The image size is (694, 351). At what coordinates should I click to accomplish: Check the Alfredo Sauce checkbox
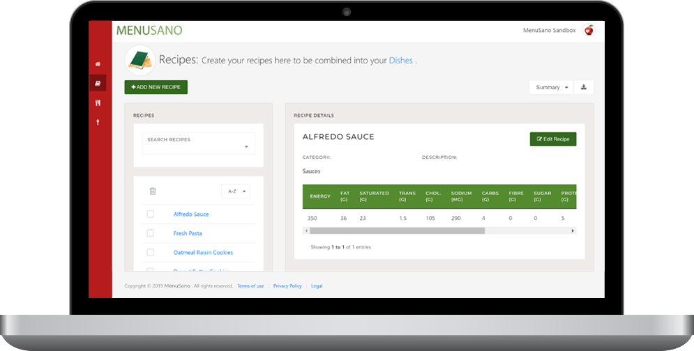tap(150, 214)
